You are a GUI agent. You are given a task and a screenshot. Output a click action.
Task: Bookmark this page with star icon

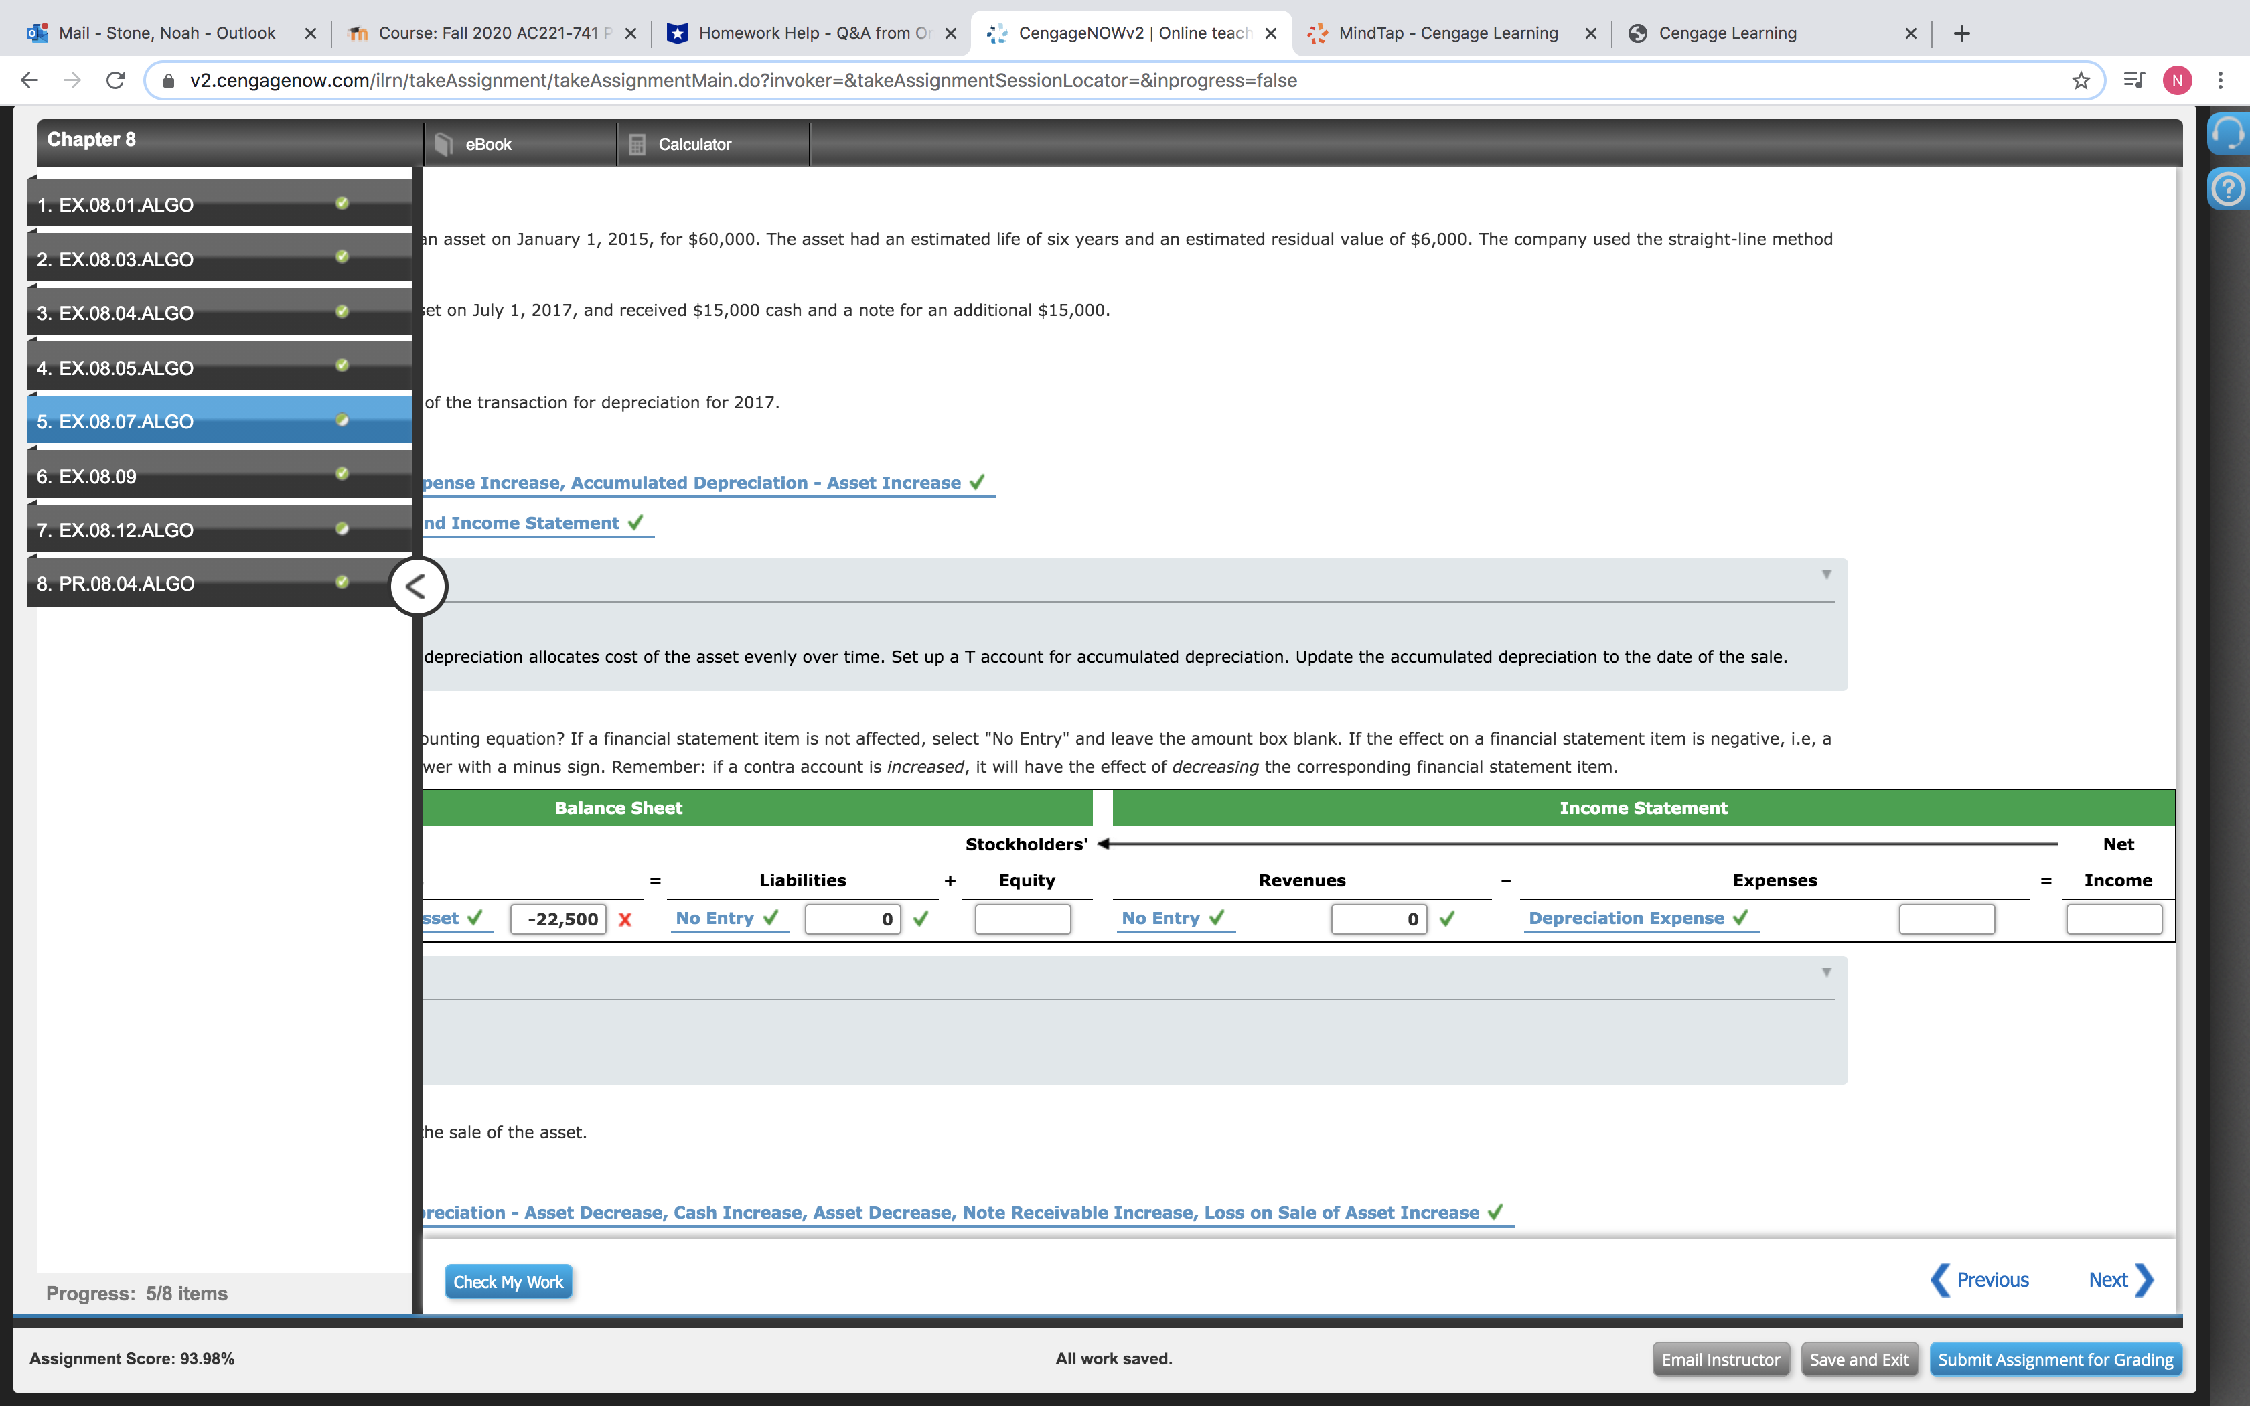[x=2081, y=81]
